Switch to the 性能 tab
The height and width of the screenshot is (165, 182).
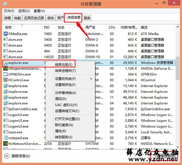coord(17,18)
